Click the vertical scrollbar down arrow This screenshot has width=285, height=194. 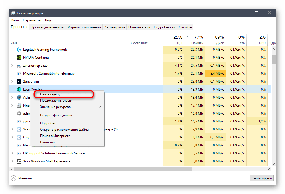pos(274,164)
